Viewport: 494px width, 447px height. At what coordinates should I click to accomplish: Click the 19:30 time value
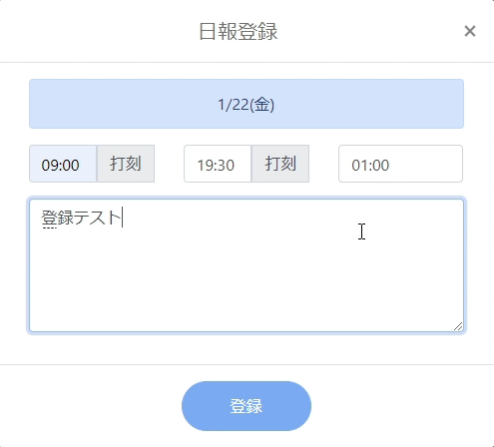click(x=216, y=165)
